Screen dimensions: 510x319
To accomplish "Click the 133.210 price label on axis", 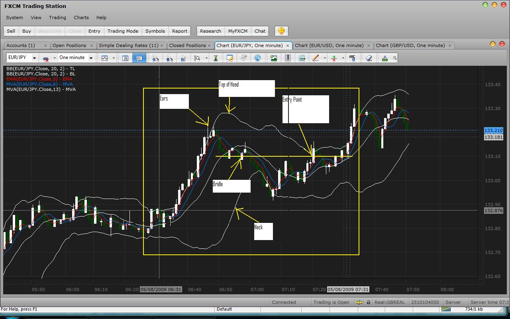I will pos(494,130).
